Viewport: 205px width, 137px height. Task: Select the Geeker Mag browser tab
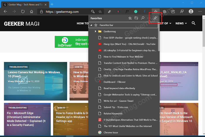(25, 5)
